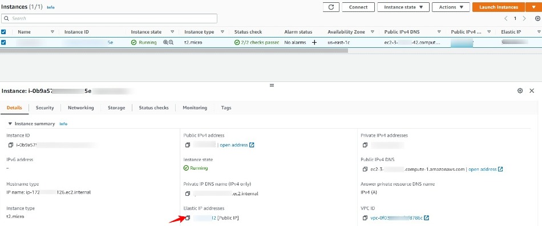The image size is (542, 226).
Task: Click the panel drag handle divider icon
Action: [272, 85]
